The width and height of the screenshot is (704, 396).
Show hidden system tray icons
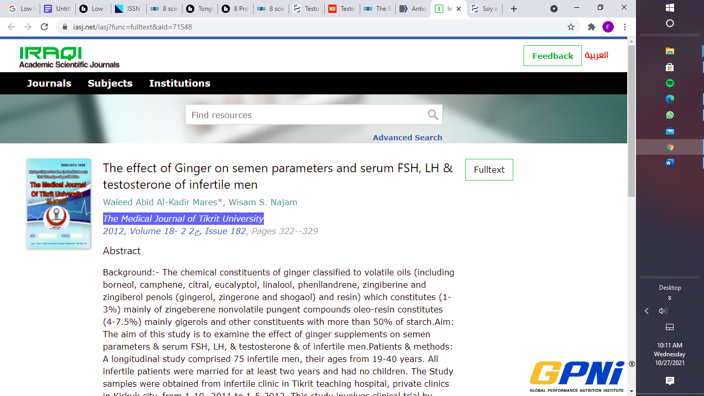click(647, 311)
